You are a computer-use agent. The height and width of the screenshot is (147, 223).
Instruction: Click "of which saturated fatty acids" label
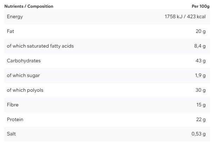point(40,46)
